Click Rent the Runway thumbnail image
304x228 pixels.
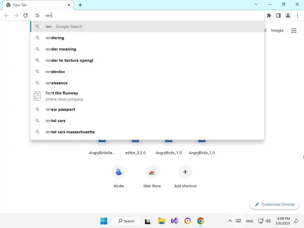37,96
